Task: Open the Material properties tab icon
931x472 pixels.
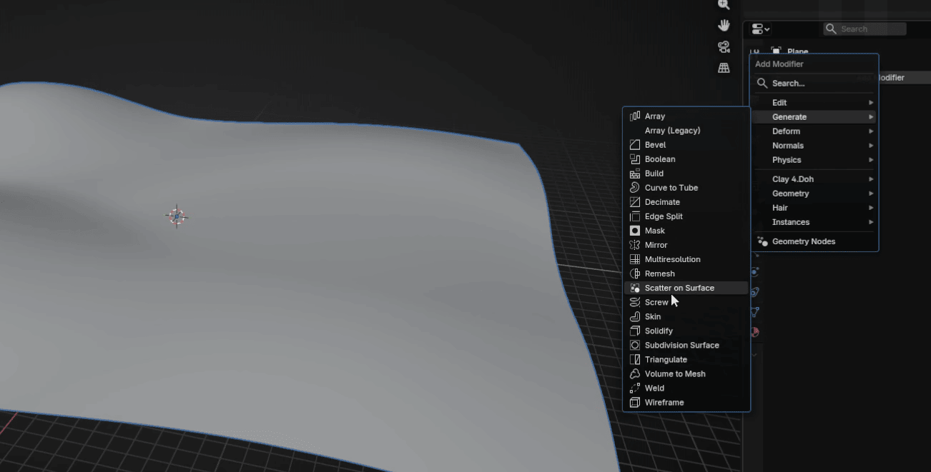Action: pyautogui.click(x=754, y=332)
